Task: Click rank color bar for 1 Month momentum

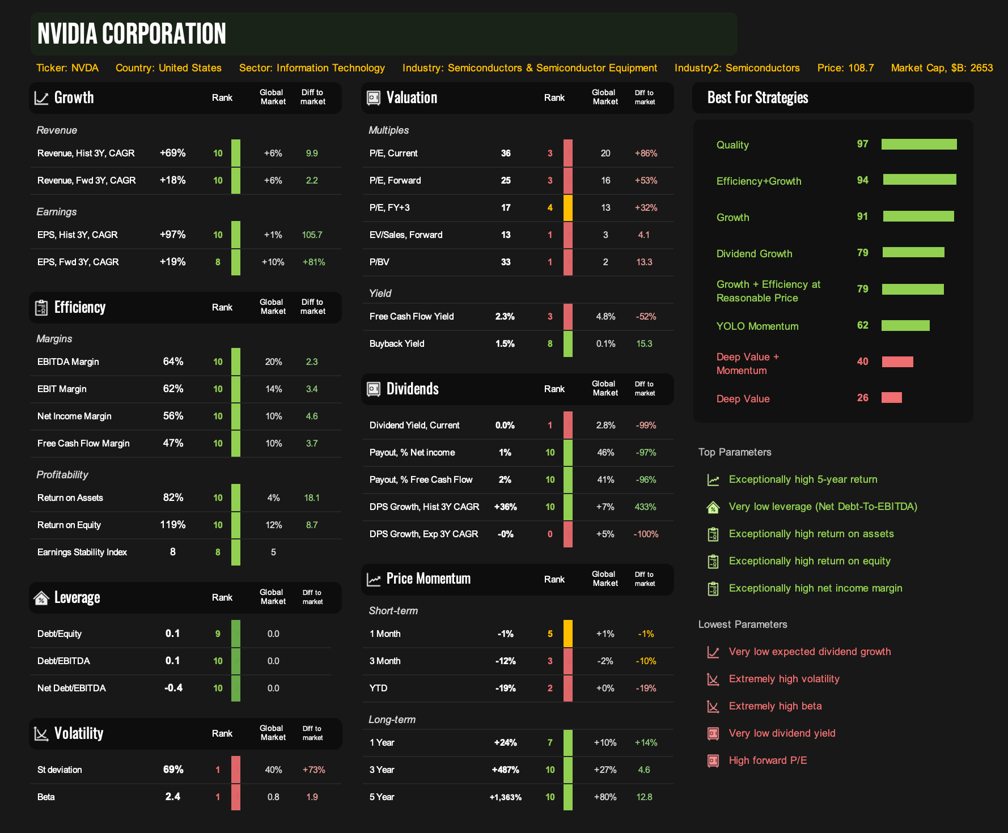Action: pos(568,634)
